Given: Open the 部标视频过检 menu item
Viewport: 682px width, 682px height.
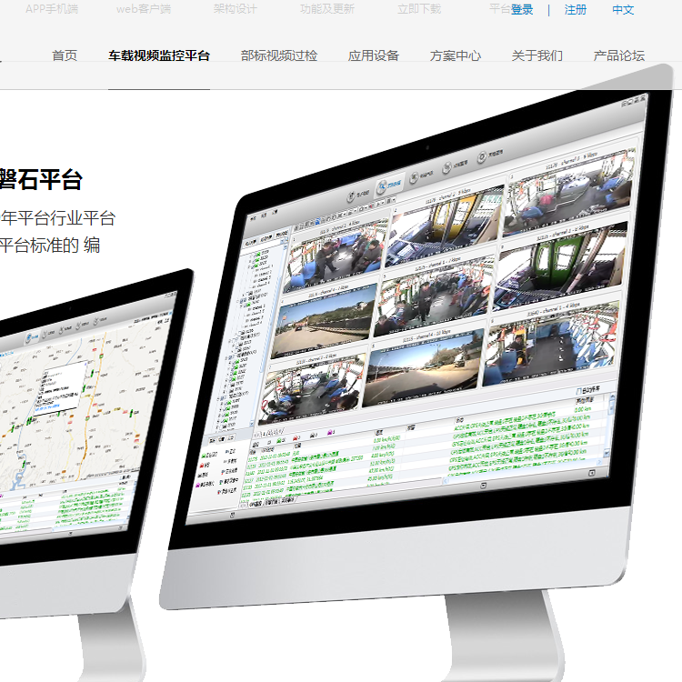Looking at the screenshot, I should [x=279, y=55].
